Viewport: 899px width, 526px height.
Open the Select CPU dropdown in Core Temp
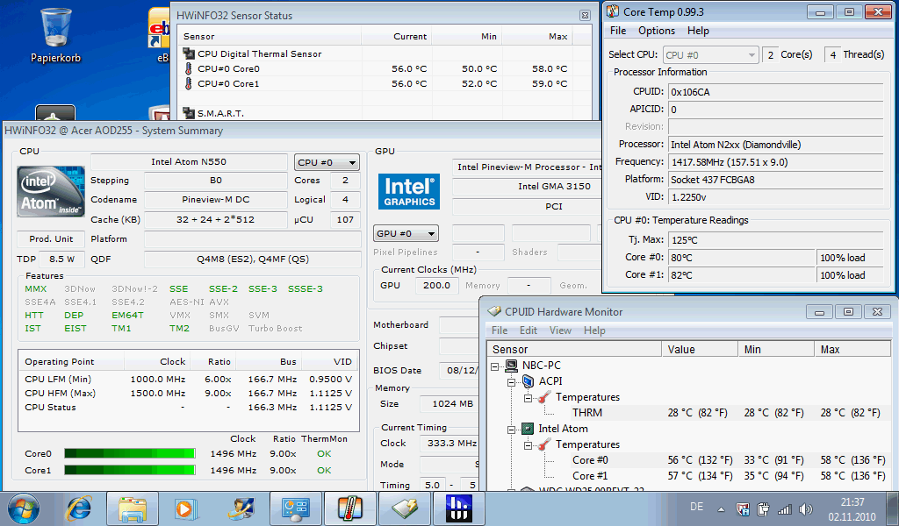click(709, 55)
